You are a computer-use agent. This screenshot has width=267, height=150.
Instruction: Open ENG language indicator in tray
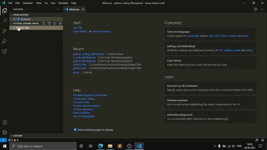(x=239, y=146)
